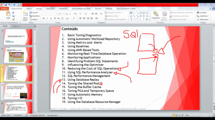
Task: Switch to the Animações tab
Action: 63,9
